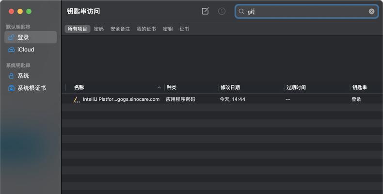Select the 登录 keychain in sidebar
The height and width of the screenshot is (194, 383).
(x=31, y=37)
